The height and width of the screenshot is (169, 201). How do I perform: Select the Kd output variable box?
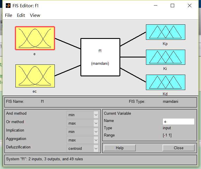click(165, 82)
